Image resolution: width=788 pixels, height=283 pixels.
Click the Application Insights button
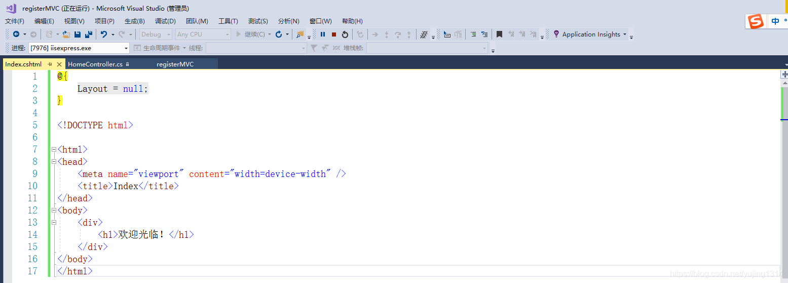590,34
